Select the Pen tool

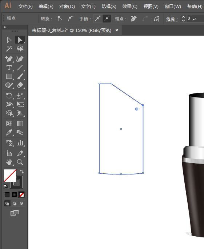9,59
